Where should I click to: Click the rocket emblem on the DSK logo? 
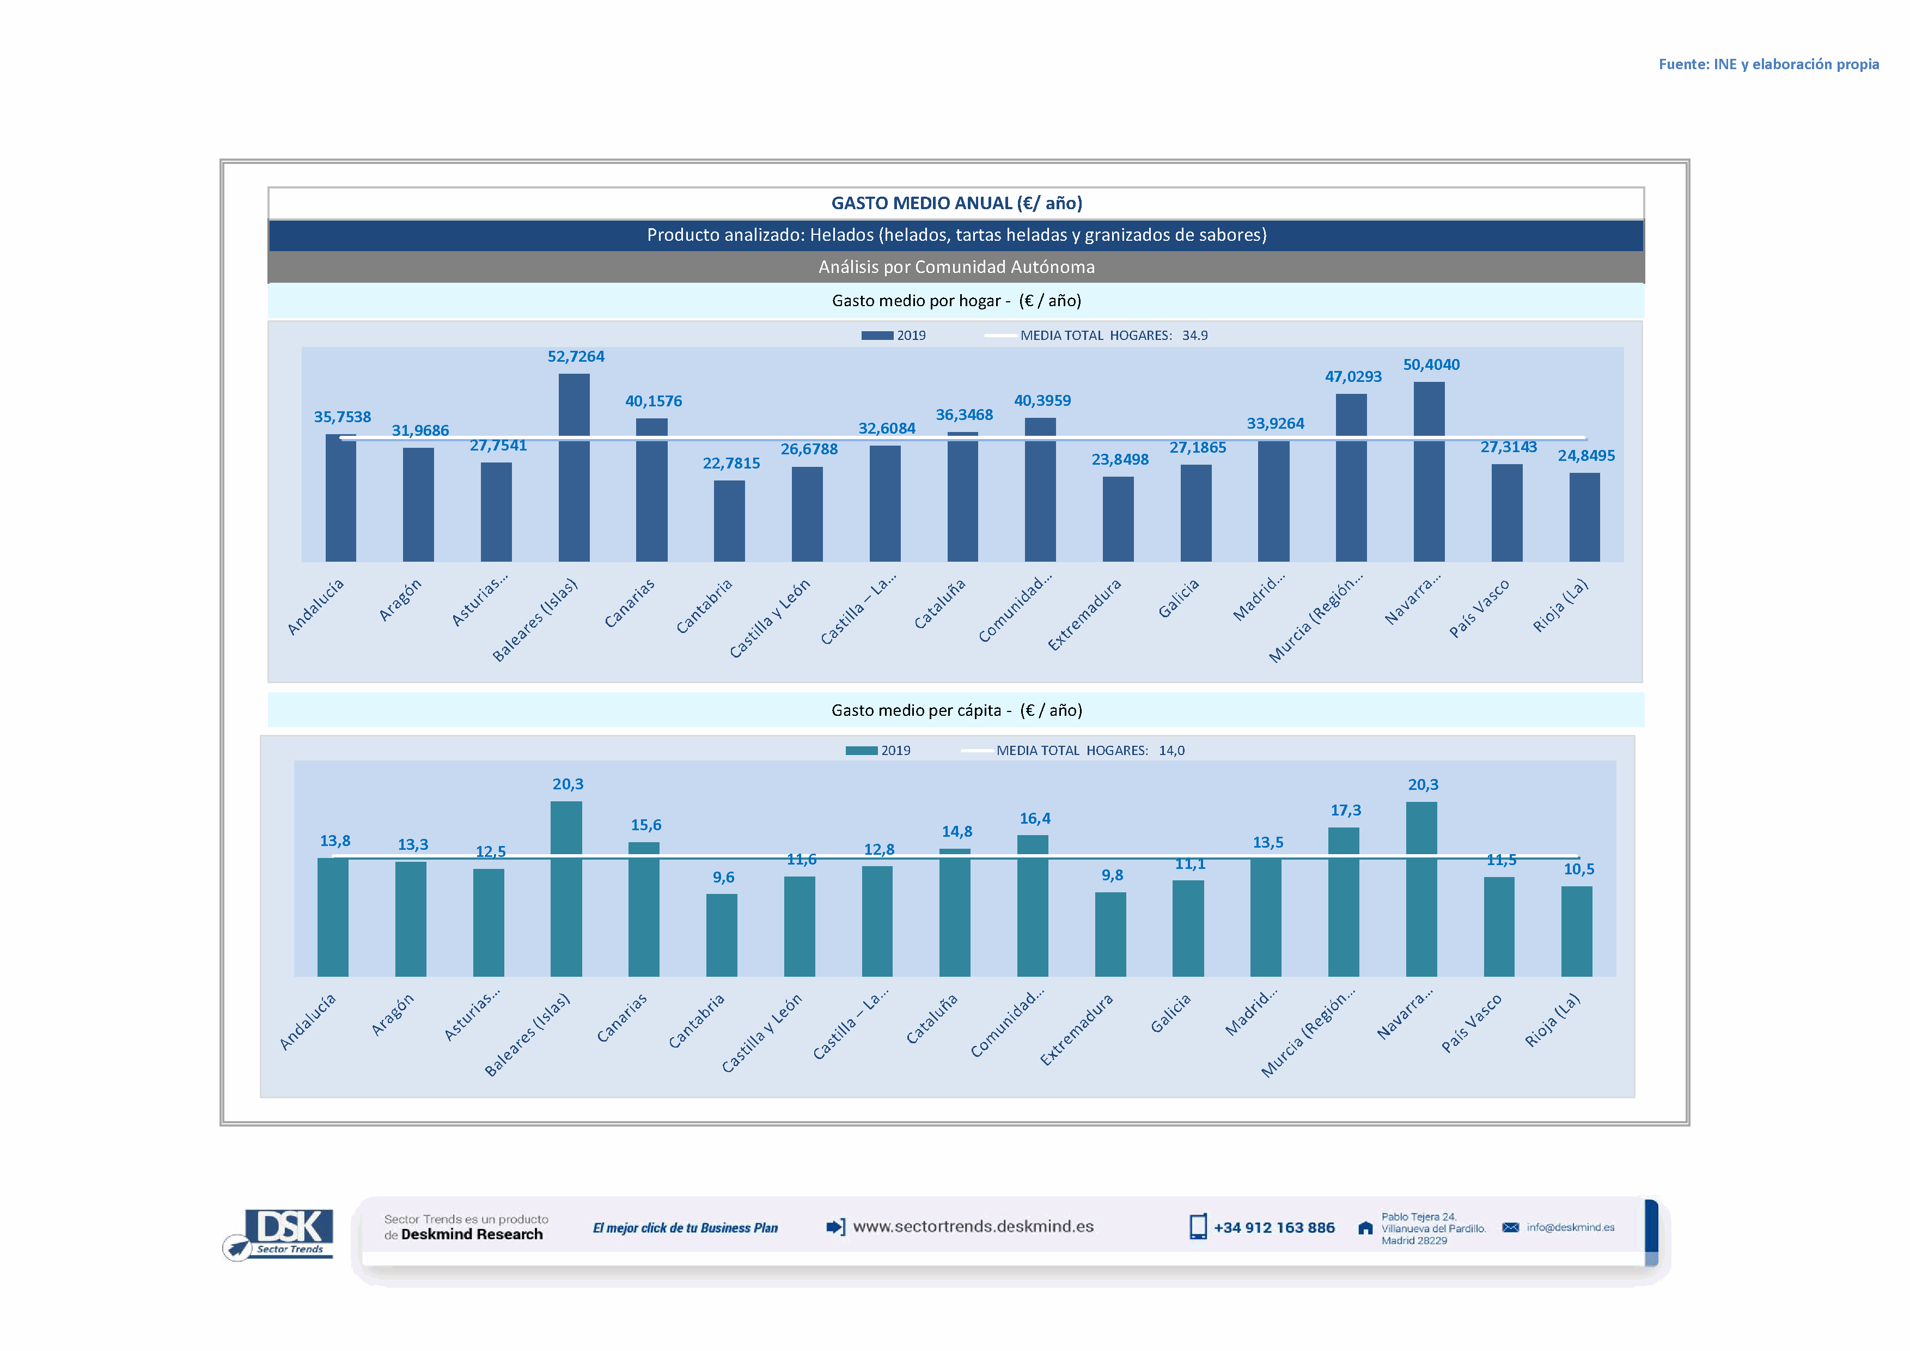coord(238,1248)
